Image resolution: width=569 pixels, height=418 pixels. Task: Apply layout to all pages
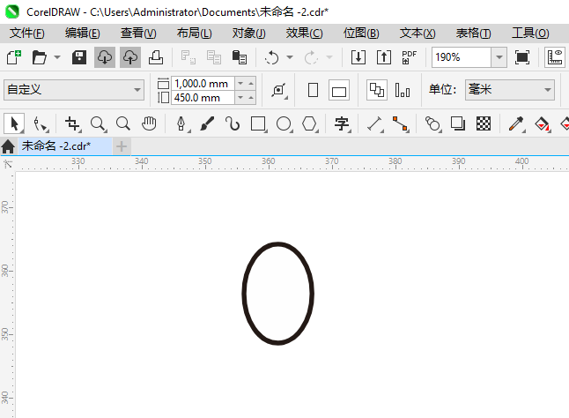click(x=377, y=90)
